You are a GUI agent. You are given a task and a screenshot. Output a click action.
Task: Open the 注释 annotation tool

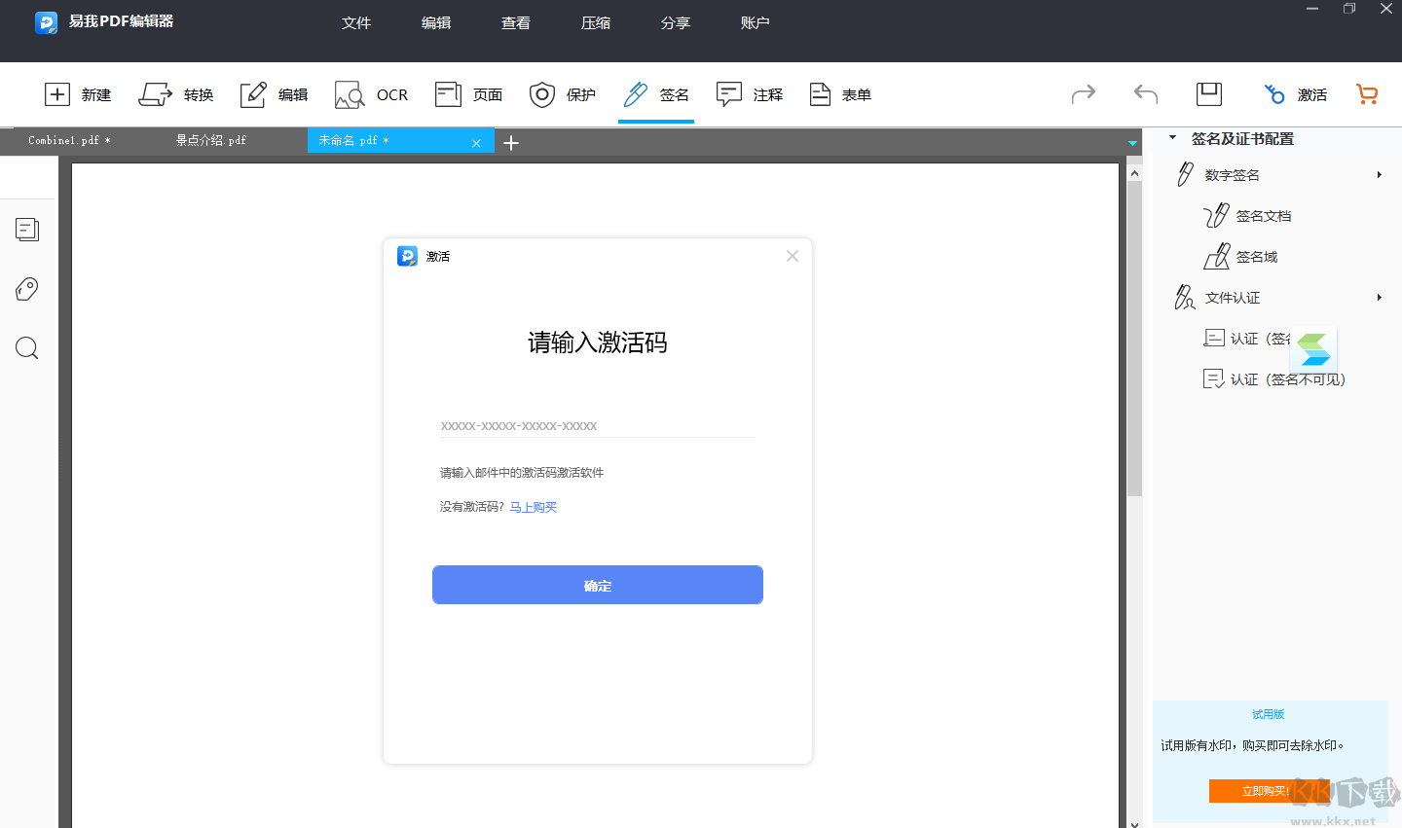point(749,94)
